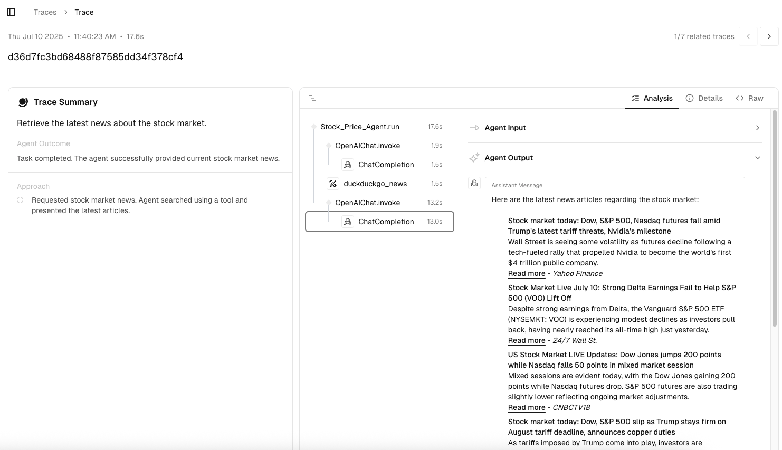
Task: Click model icon of 13.0s ChatCompletion
Action: coord(348,222)
